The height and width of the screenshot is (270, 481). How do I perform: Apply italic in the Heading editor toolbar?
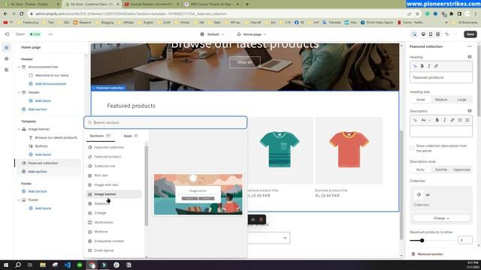pyautogui.click(x=429, y=66)
